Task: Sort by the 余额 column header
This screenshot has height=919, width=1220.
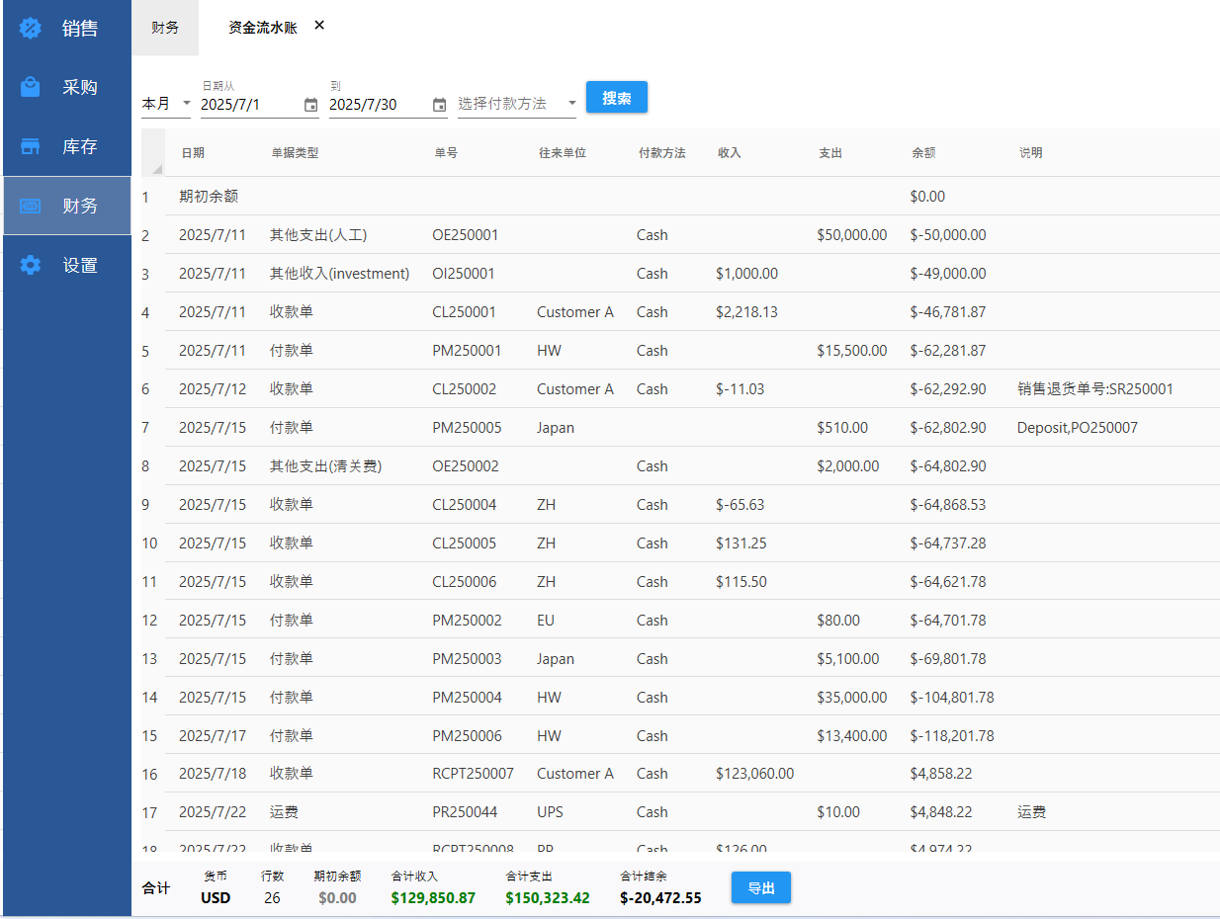Action: tap(922, 153)
